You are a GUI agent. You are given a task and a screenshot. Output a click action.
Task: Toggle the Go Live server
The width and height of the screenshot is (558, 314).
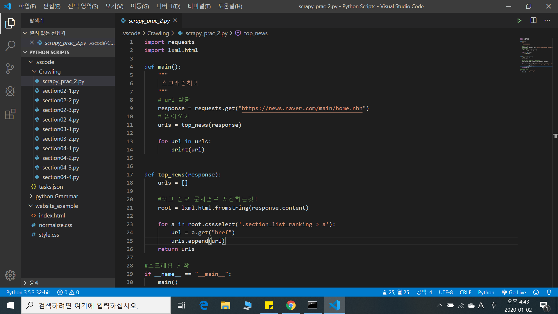514,292
